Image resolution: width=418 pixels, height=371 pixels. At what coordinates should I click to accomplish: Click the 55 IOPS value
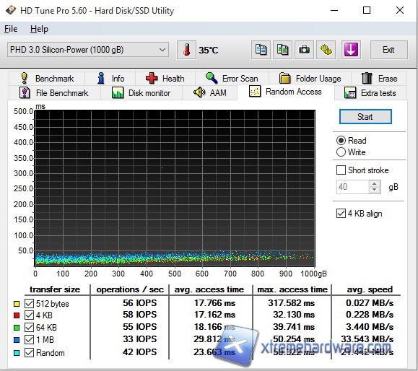pyautogui.click(x=139, y=327)
